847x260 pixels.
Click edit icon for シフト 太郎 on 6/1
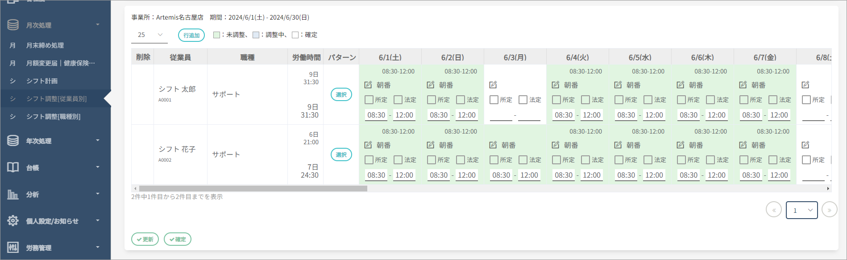(x=368, y=85)
